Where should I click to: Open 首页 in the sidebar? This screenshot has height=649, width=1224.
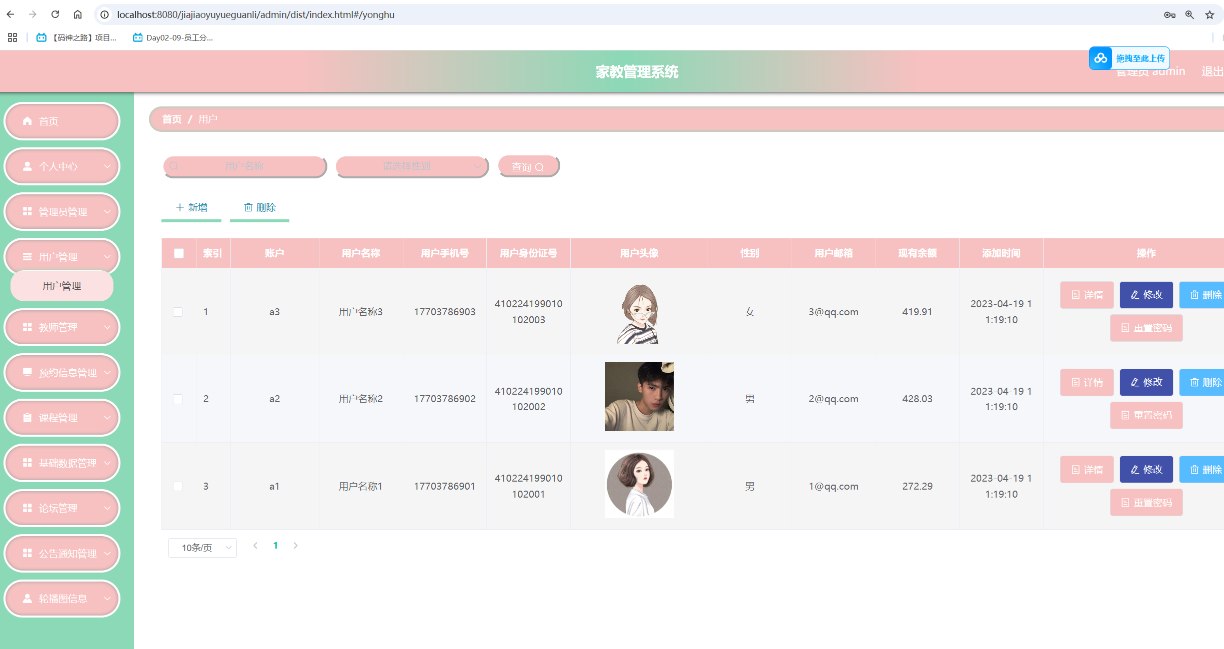point(62,121)
